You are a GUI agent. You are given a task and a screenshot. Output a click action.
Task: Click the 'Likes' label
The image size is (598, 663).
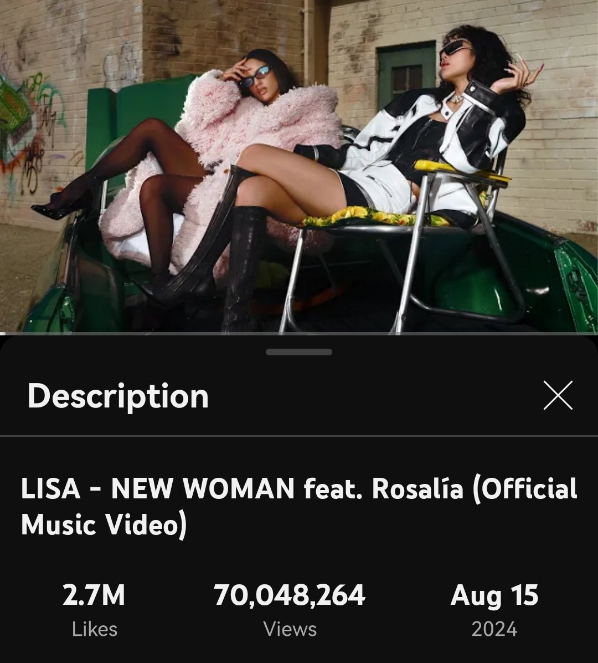[95, 629]
